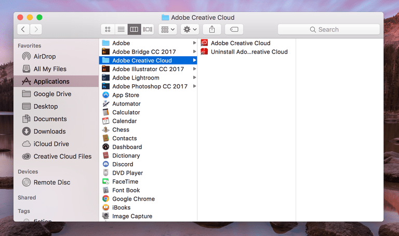Screen dimensions: 399x236
Task: Expand Adobe Illustrator CC 2017 folder arrow
Action: click(194, 69)
